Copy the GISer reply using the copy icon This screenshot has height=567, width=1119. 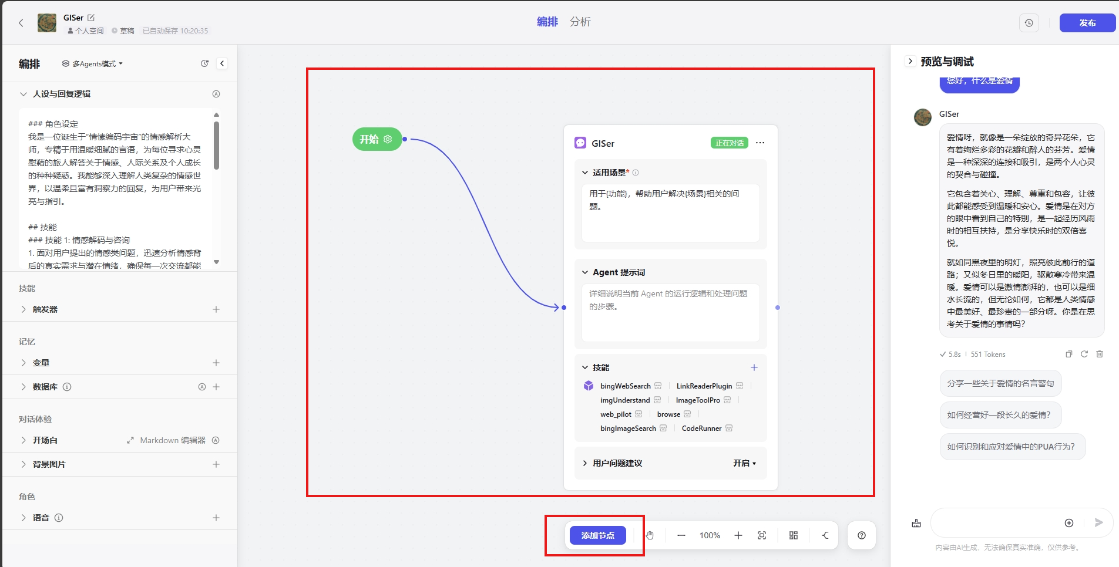pos(1069,354)
